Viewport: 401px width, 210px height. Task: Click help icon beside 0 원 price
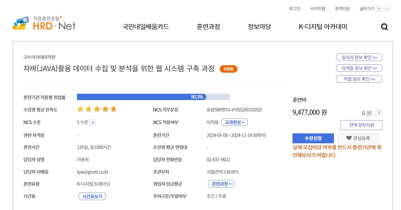point(379,113)
